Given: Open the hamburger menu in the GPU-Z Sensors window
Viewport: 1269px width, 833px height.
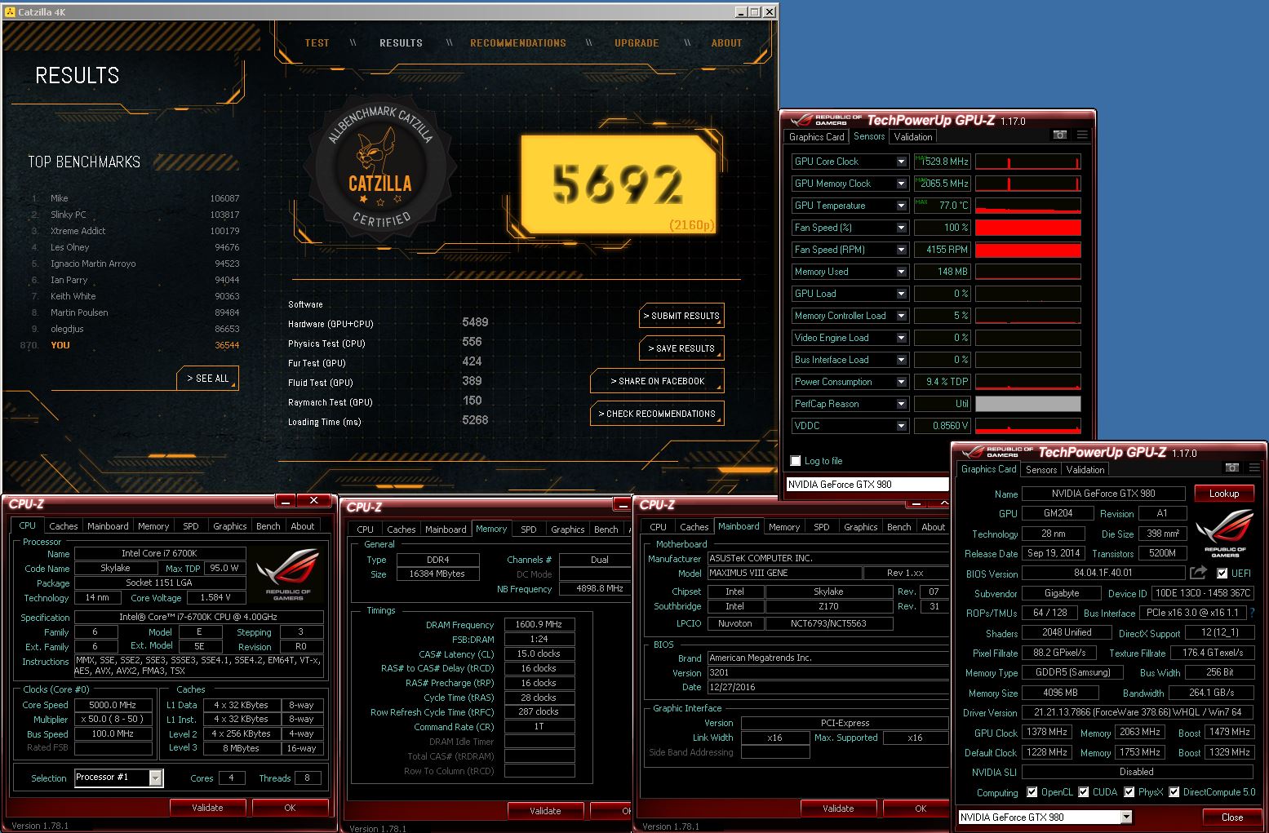Looking at the screenshot, I should tap(1082, 135).
